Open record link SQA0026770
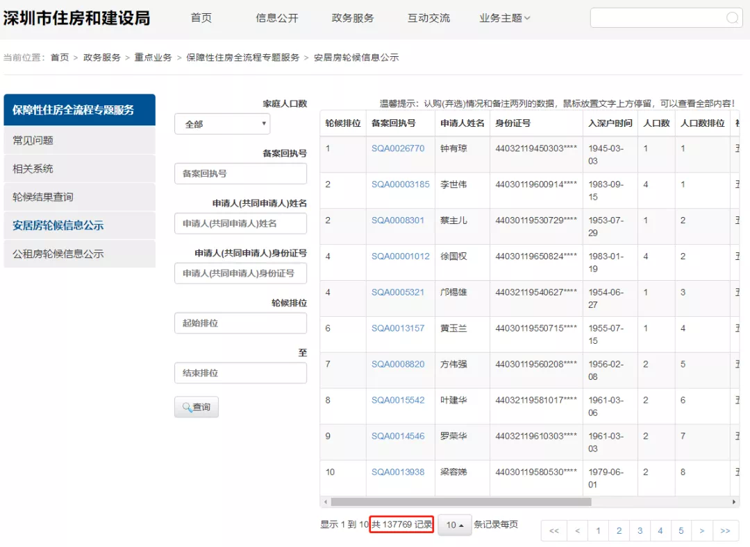 398,148
